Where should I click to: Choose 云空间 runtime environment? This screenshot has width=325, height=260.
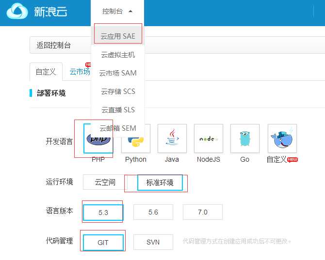coord(105,182)
